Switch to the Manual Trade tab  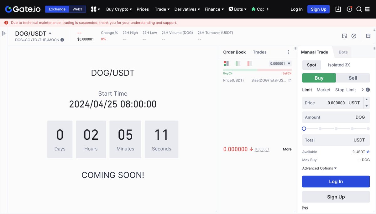click(x=315, y=52)
